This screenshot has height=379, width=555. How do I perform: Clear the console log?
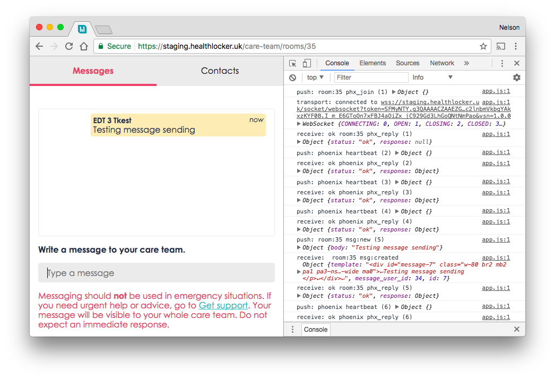(x=292, y=77)
